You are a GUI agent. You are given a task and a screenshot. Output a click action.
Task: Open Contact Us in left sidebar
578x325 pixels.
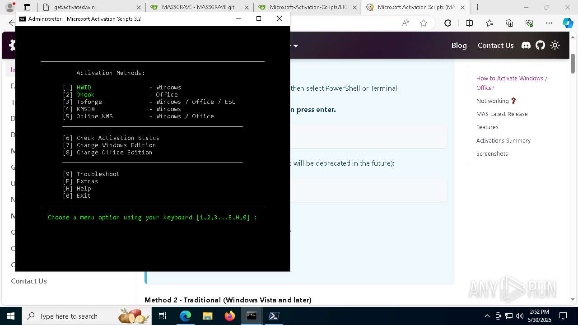coord(29,281)
